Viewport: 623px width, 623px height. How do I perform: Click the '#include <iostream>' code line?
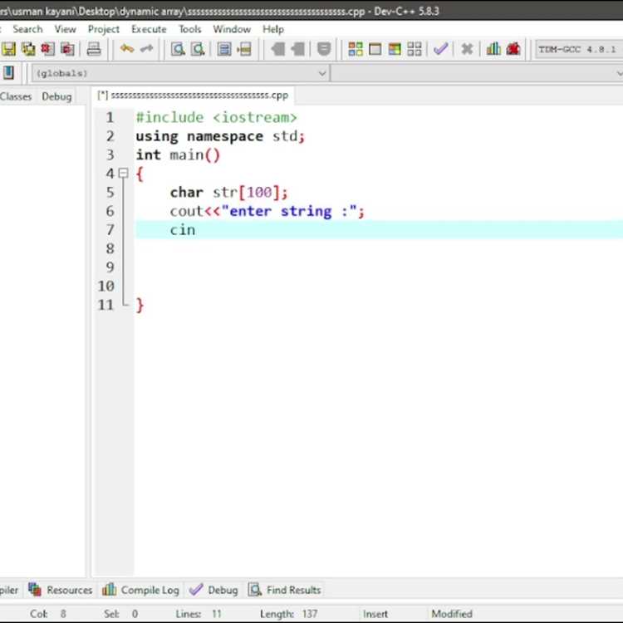click(x=216, y=118)
